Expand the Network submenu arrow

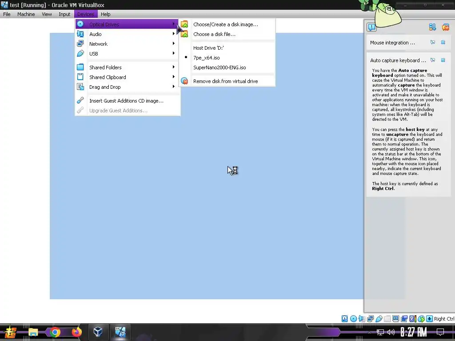(x=174, y=43)
